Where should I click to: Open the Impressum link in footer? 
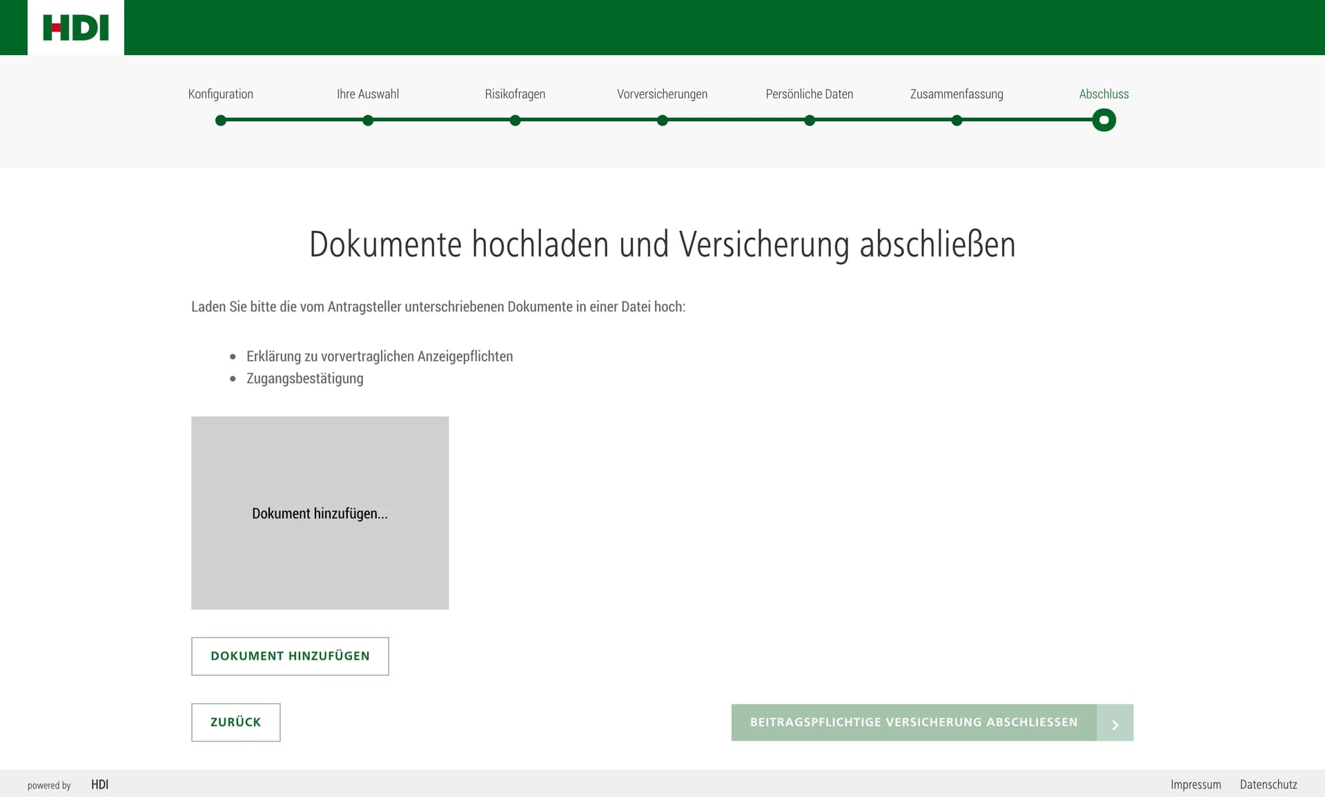click(x=1196, y=785)
